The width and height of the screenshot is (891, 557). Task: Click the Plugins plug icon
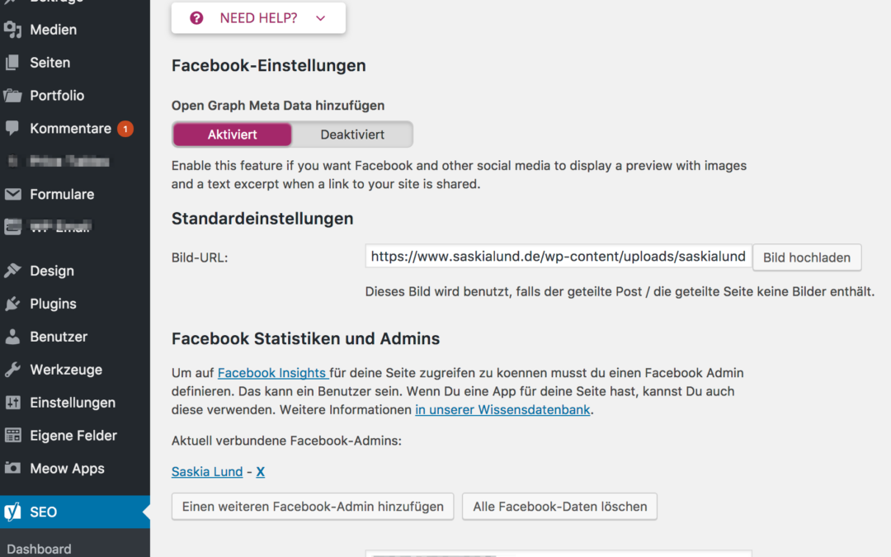[x=12, y=304]
